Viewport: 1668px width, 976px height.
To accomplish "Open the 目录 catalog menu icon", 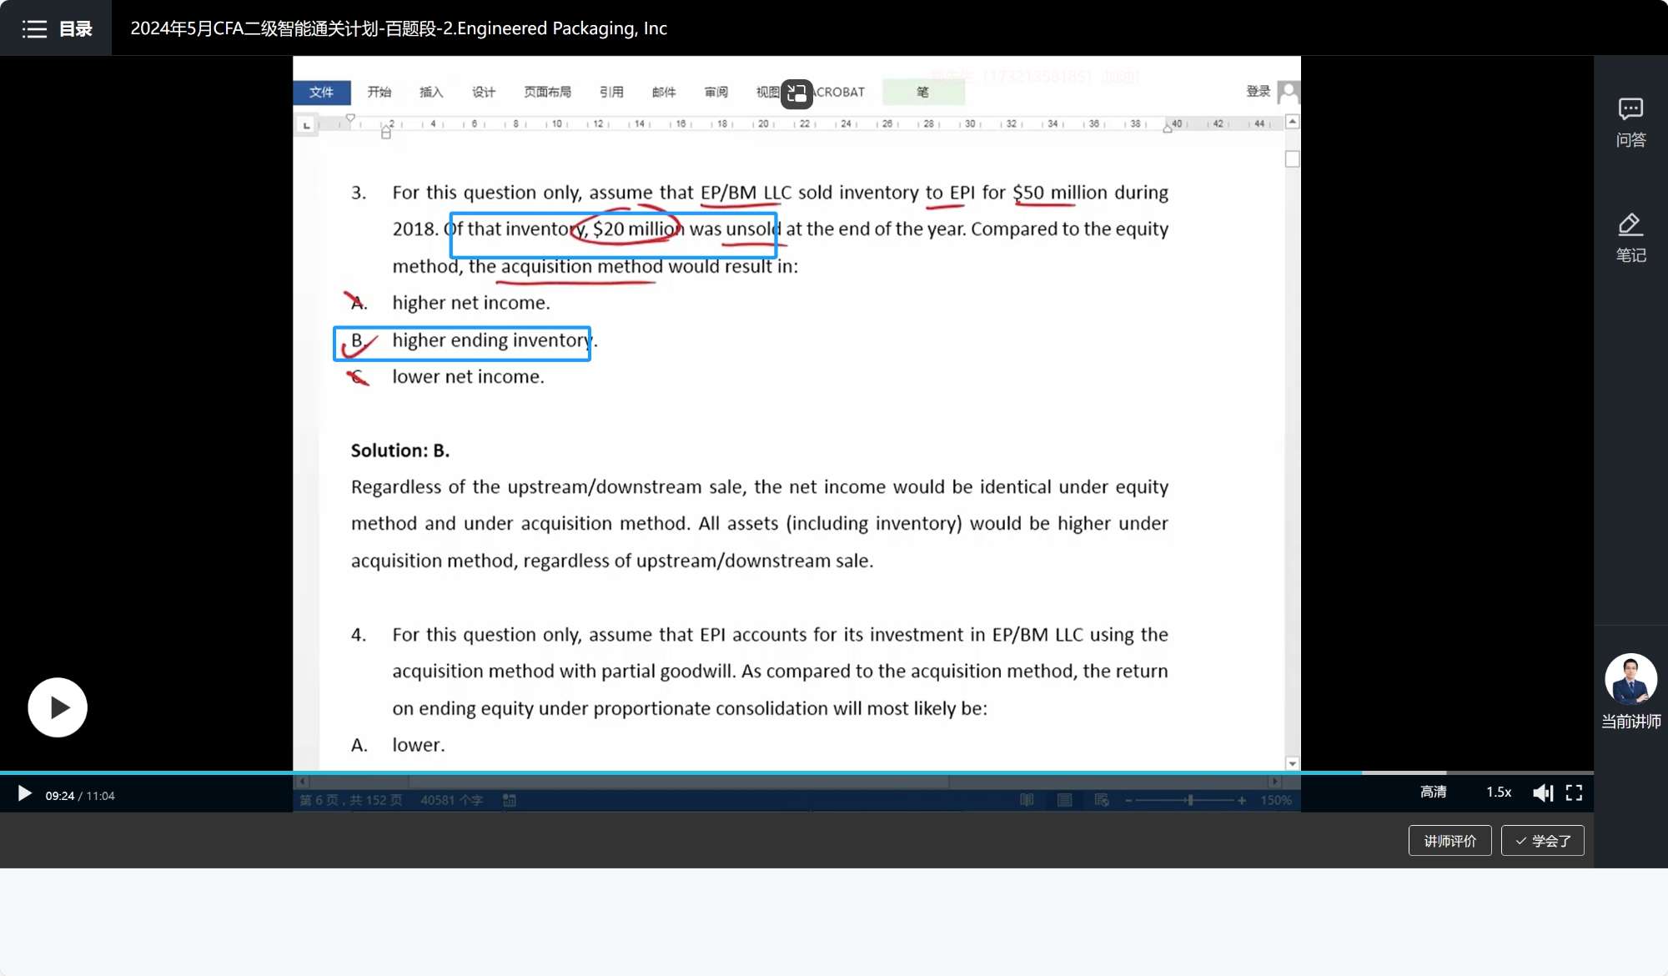I will pos(34,29).
